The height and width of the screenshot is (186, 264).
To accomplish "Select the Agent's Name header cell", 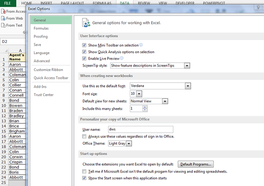I will coord(17,57).
